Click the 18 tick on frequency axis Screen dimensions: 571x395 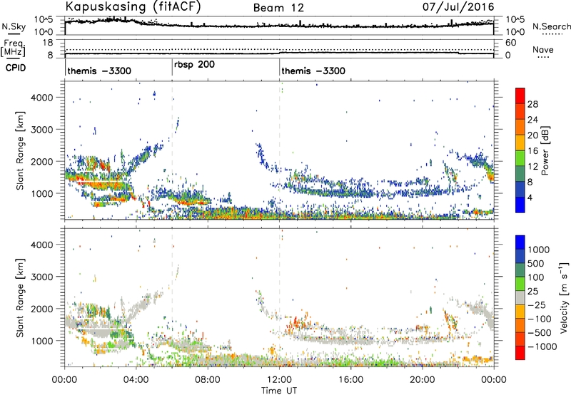tap(48, 43)
